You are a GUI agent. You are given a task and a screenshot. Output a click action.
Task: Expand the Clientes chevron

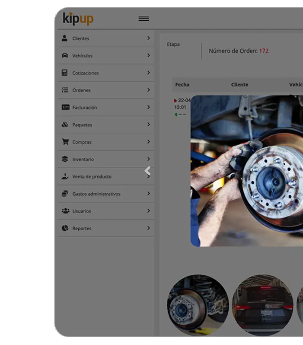point(149,38)
